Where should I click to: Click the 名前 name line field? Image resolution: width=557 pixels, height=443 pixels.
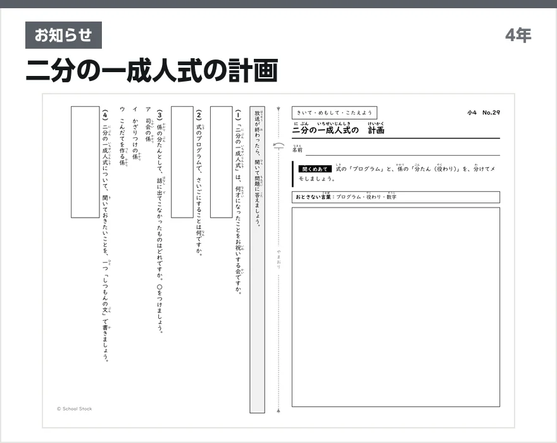(403, 150)
